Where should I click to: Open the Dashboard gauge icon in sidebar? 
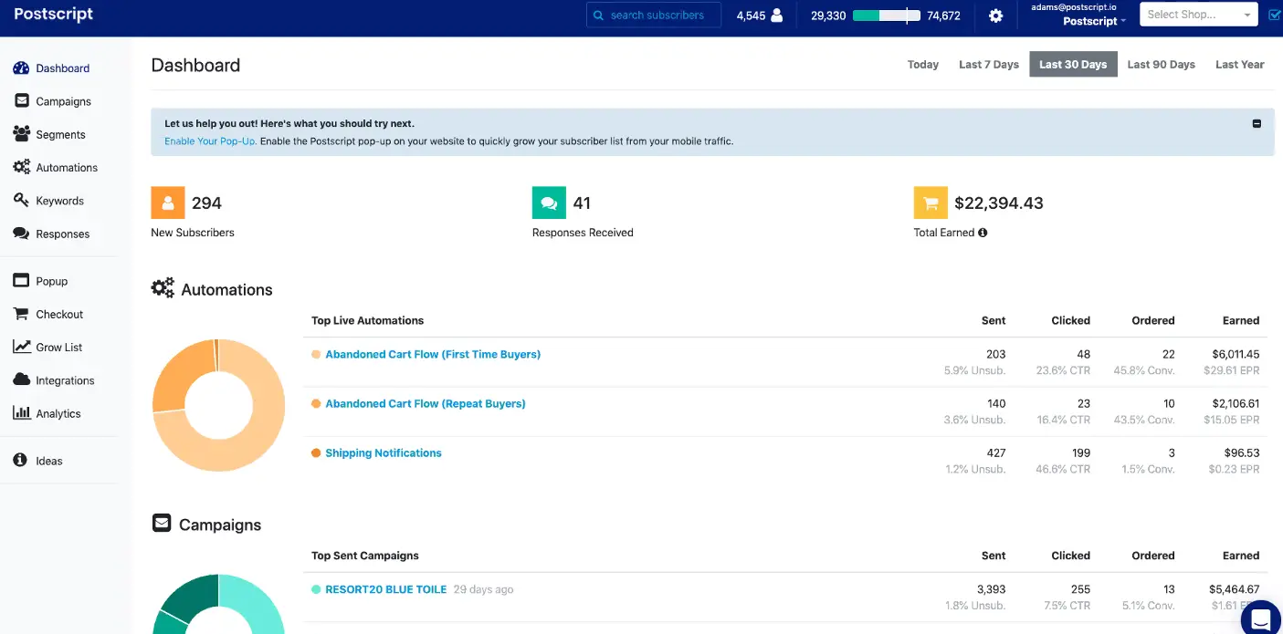click(21, 68)
